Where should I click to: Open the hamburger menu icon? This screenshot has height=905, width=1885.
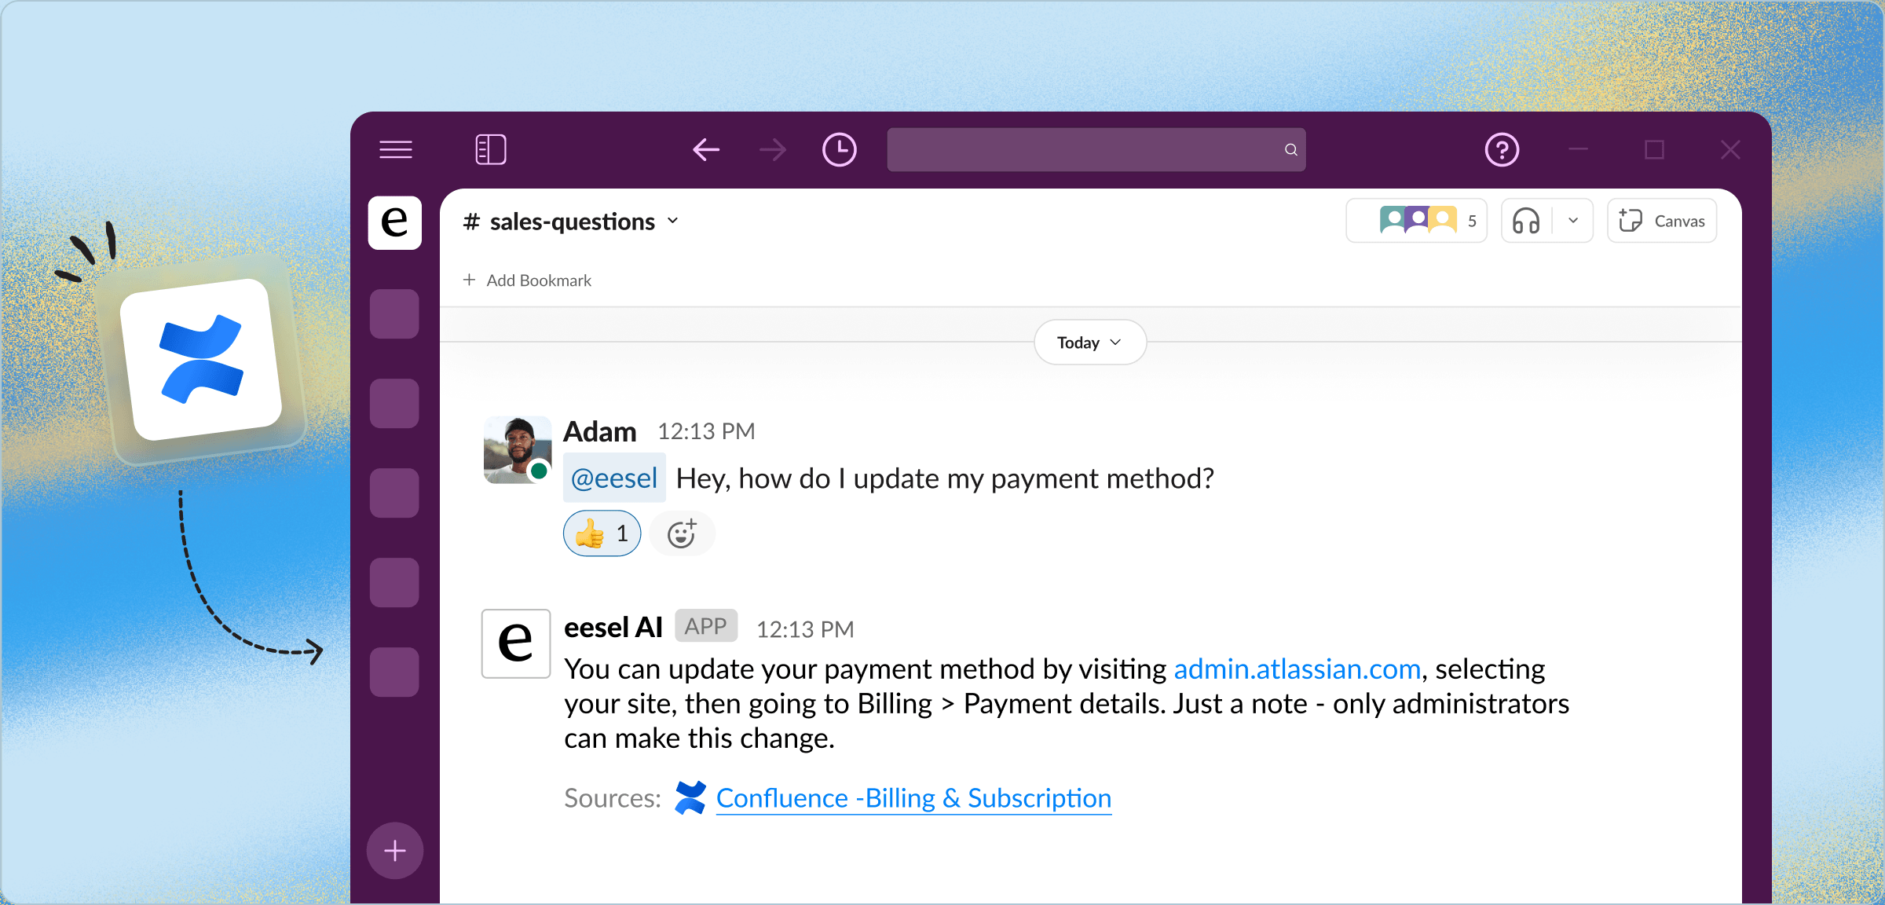coord(395,149)
